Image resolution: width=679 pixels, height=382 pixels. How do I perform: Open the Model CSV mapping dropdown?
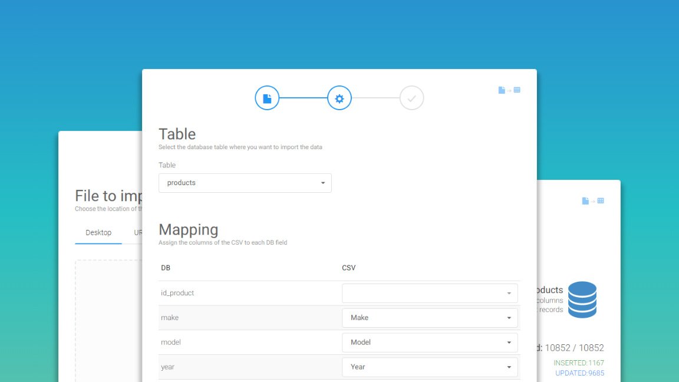point(430,343)
